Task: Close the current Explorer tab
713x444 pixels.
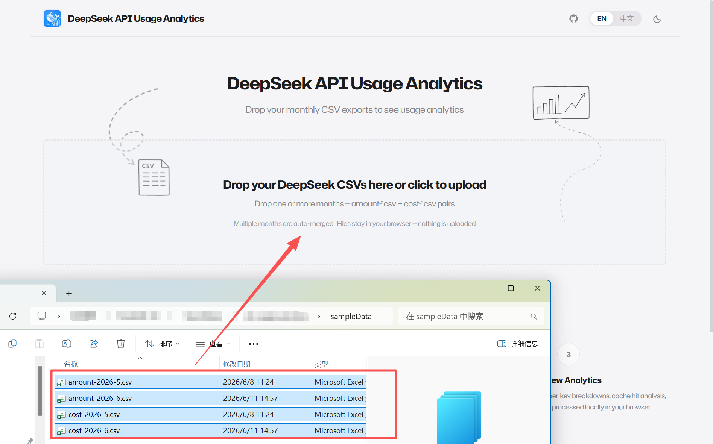Action: [x=44, y=293]
